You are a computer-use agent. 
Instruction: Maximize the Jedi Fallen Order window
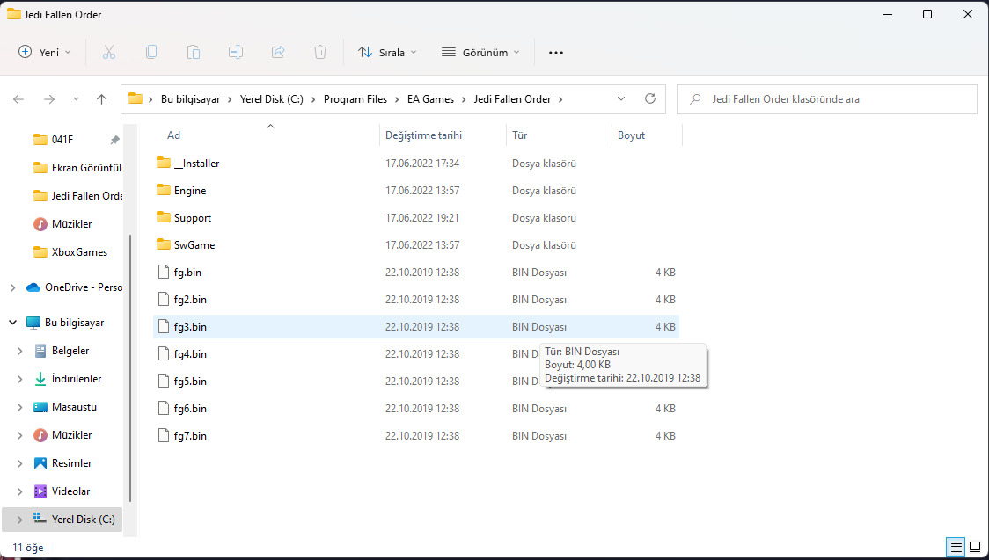click(x=927, y=14)
